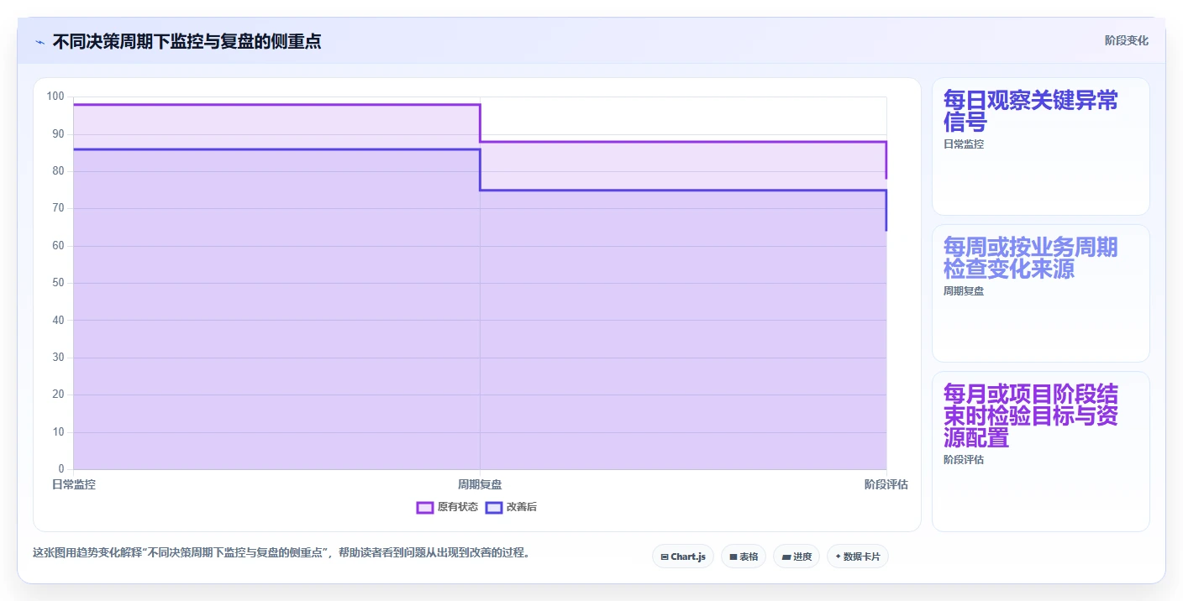Screen dimensions: 1183x601
Task: Open the 每日观察关键异常信号 card
Action: [x=1040, y=147]
